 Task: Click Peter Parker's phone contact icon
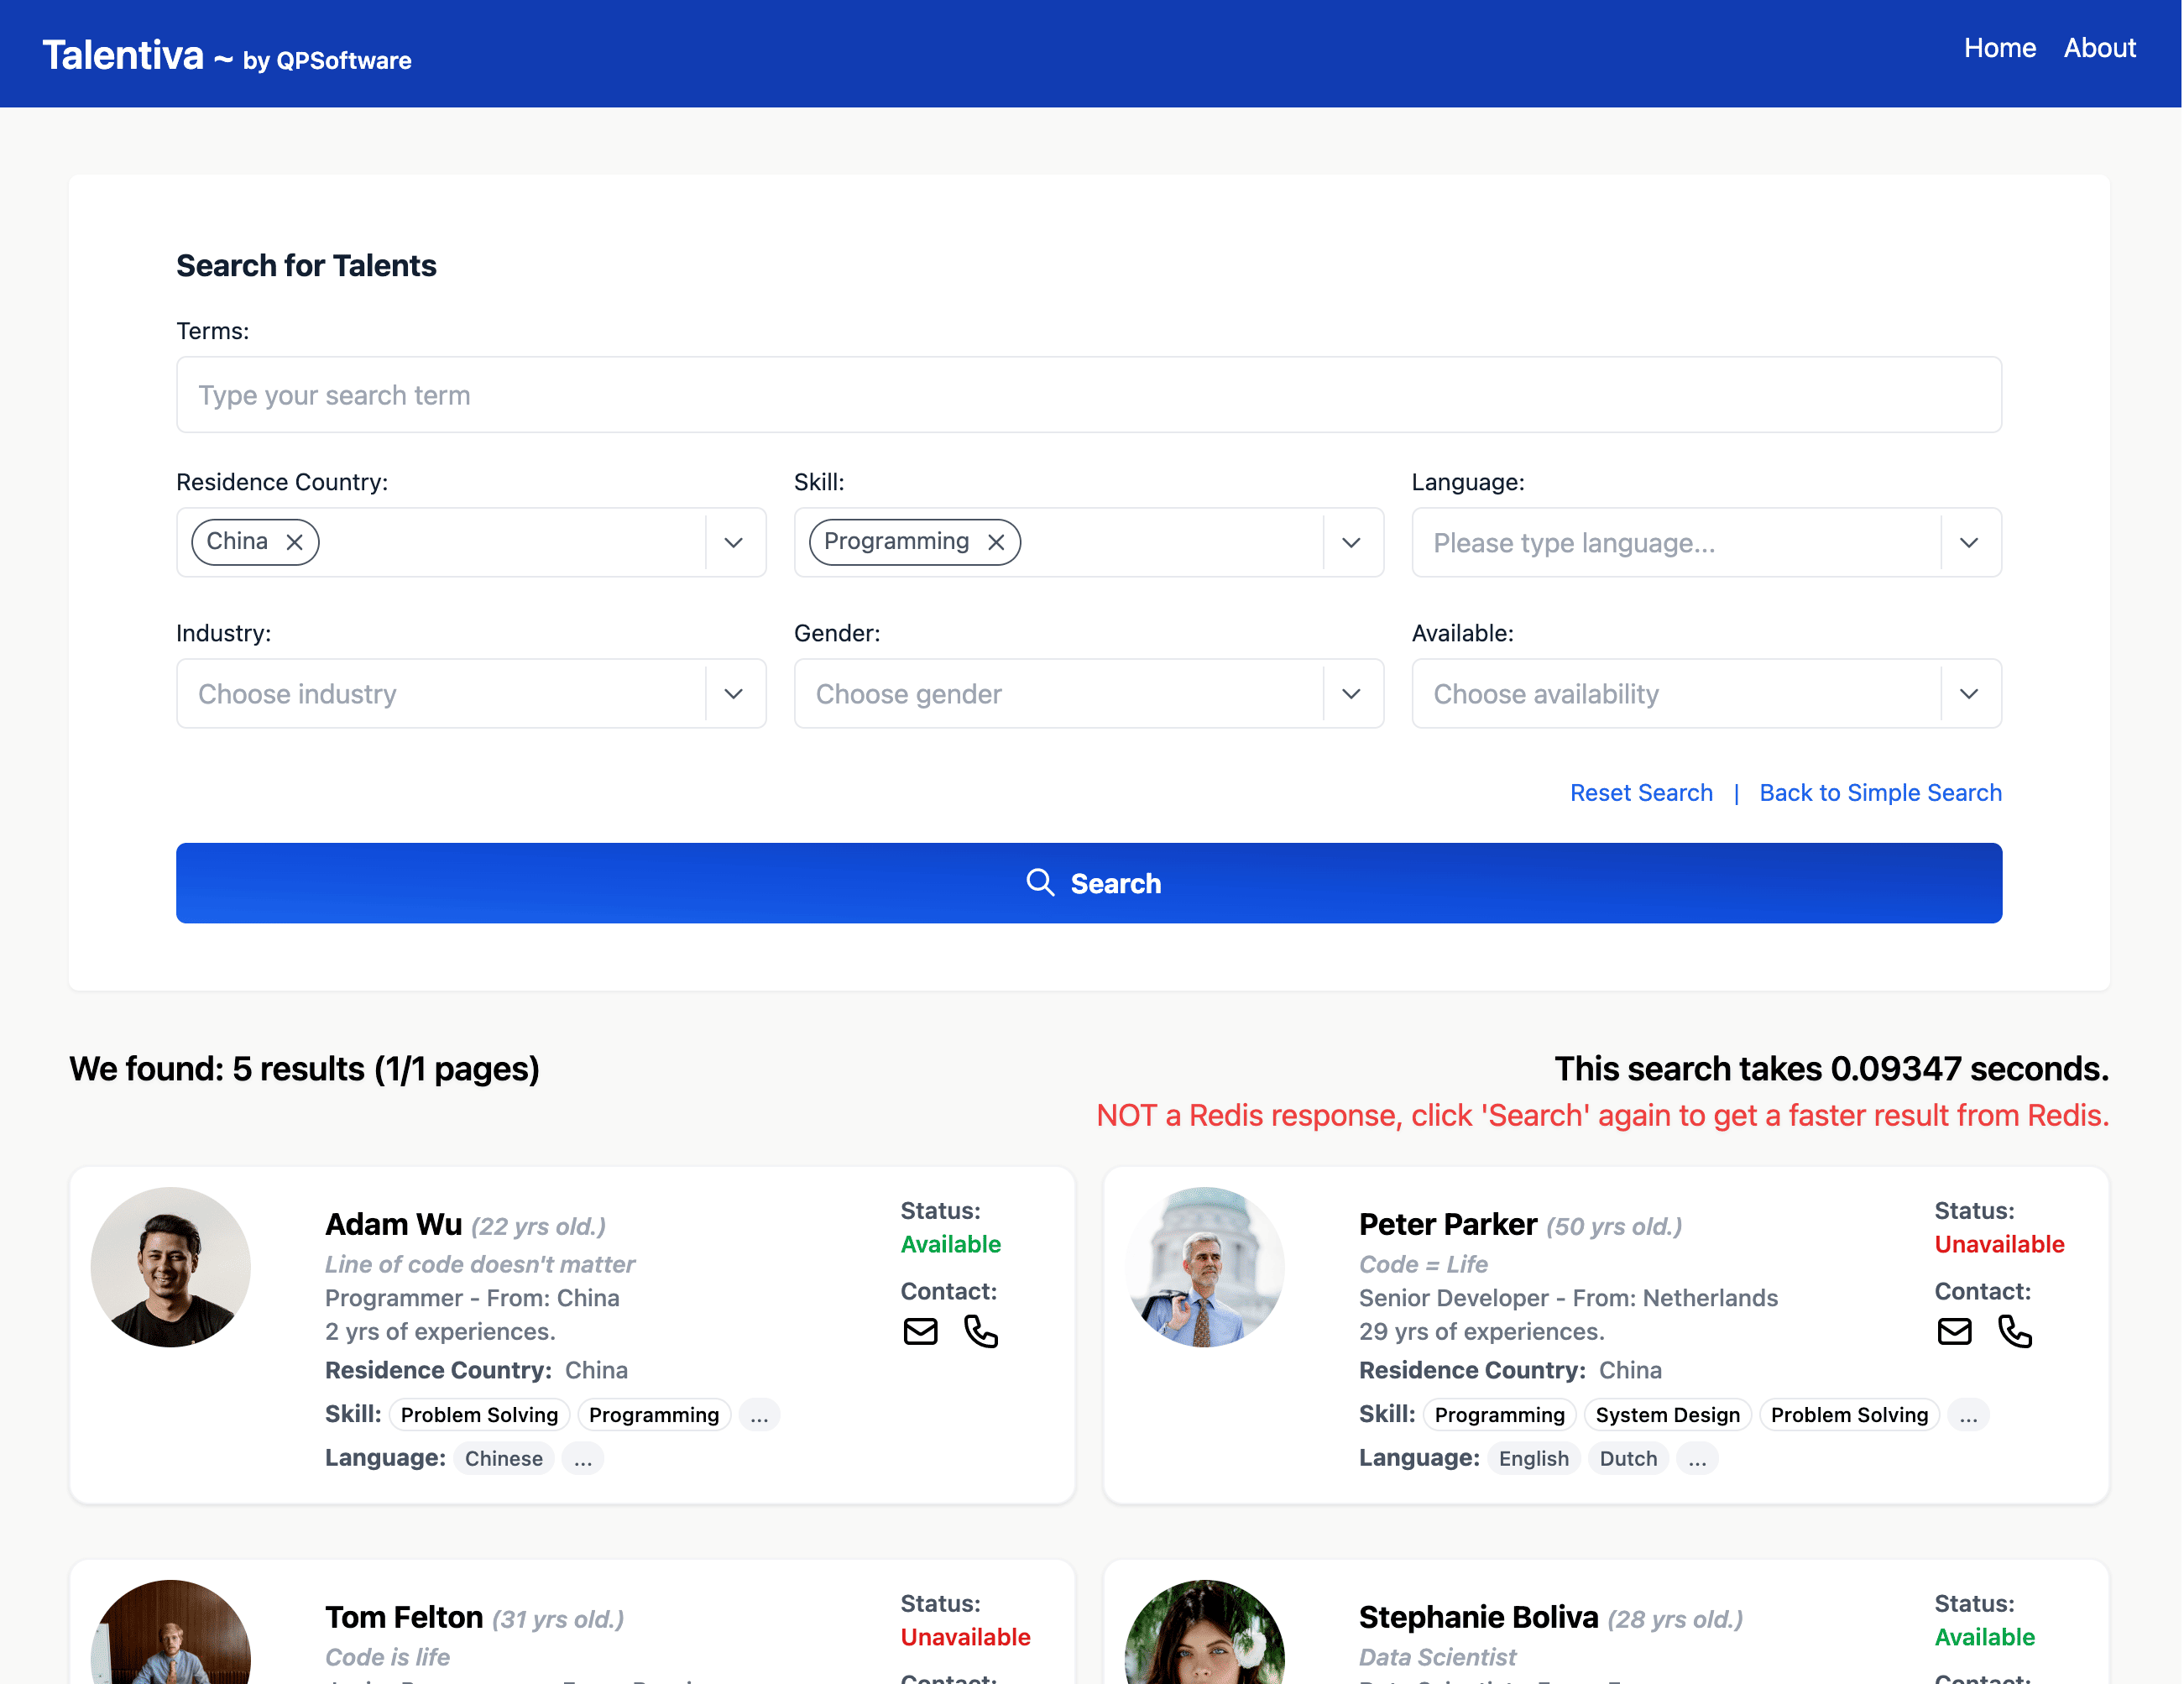coord(2014,1331)
